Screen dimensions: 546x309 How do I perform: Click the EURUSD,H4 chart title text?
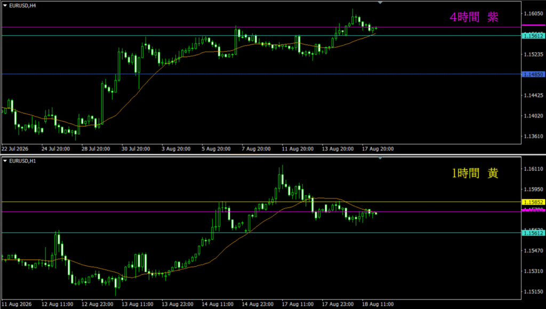tap(22, 5)
